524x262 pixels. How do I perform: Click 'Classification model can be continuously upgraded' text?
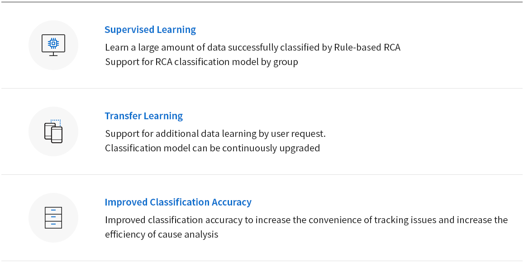[212, 148]
